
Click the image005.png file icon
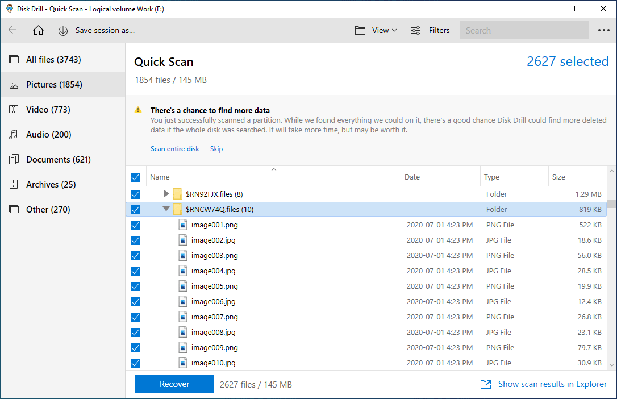(x=183, y=286)
